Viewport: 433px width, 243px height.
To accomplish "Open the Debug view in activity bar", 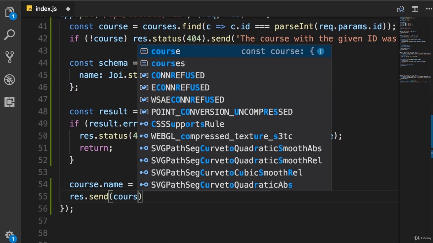I will coord(9,80).
